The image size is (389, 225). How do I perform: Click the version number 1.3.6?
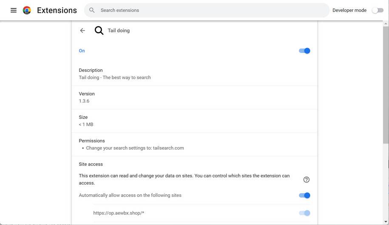(84, 101)
